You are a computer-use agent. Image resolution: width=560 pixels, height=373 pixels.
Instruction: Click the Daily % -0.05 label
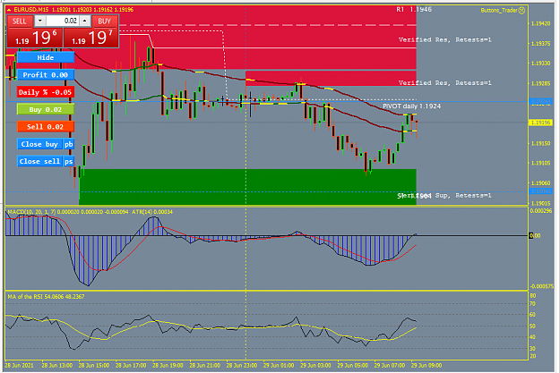[46, 92]
